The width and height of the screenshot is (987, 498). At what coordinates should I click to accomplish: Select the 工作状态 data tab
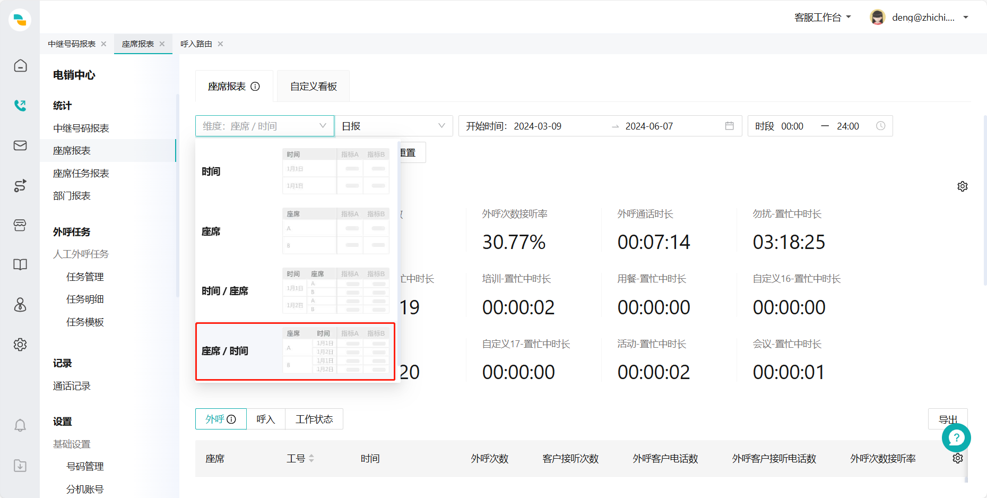[314, 419]
